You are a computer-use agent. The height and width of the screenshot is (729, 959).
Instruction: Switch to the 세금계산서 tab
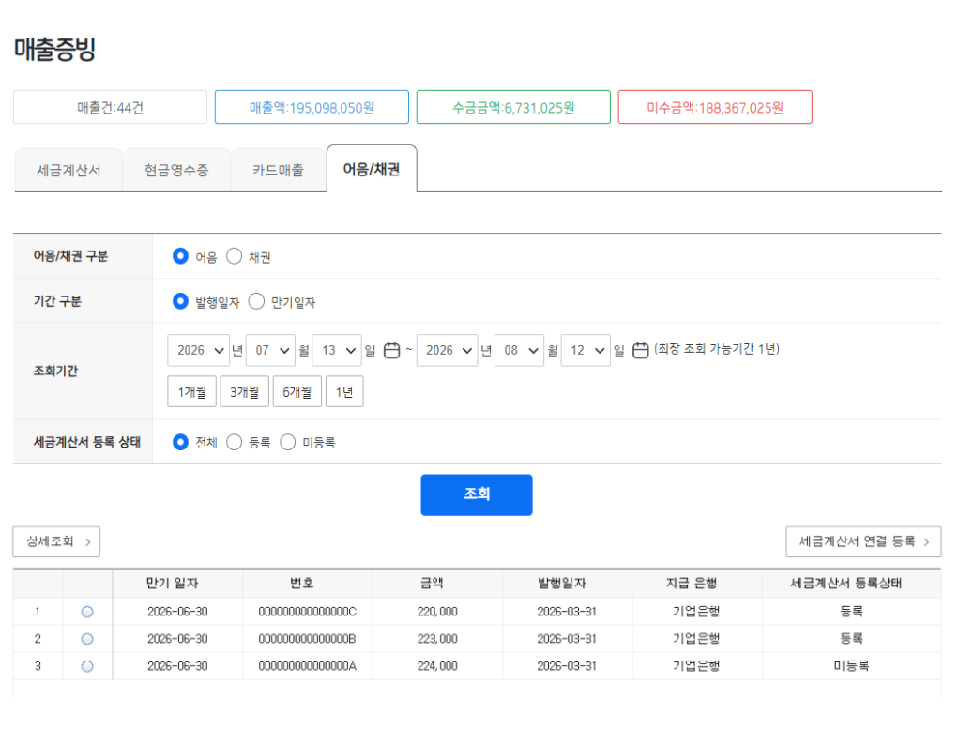[x=68, y=170]
